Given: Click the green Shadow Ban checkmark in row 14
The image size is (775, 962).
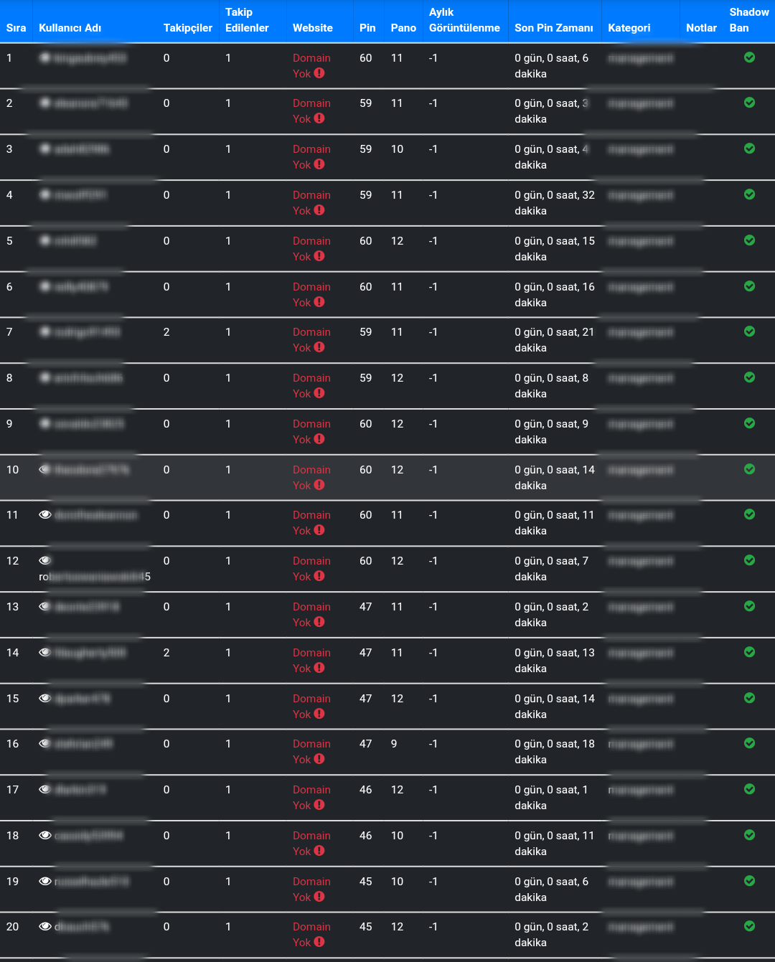Looking at the screenshot, I should 749,652.
